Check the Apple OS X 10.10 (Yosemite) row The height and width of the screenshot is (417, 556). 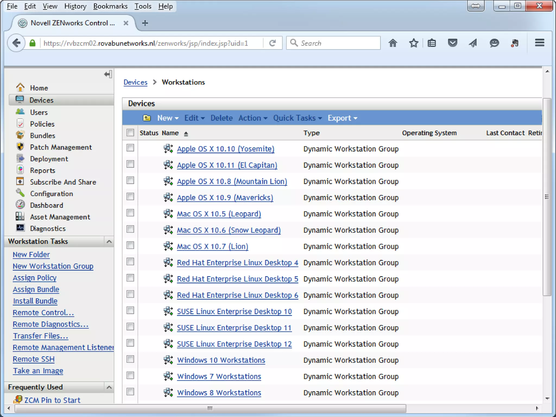click(x=130, y=148)
